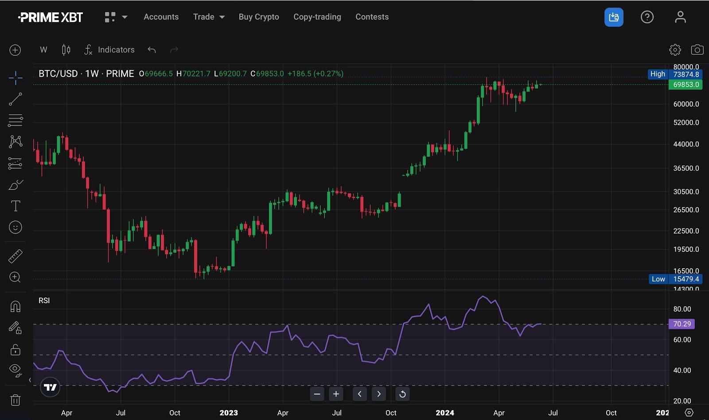Toggle magnet mode for drawings

pos(15,306)
